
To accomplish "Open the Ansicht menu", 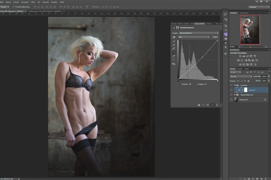I will 46,2.
